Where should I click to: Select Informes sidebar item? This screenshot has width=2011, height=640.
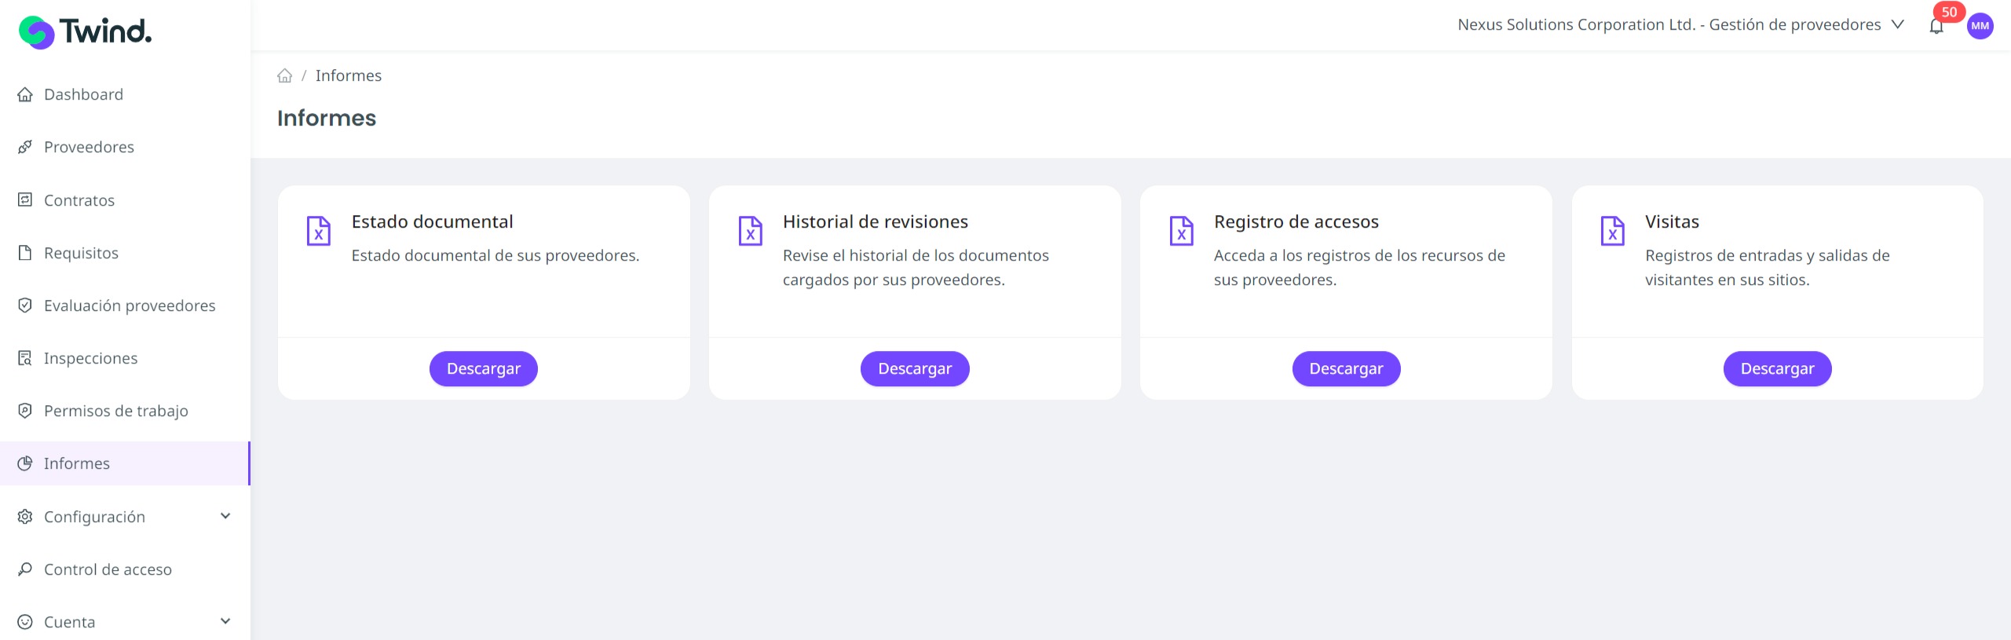[125, 463]
